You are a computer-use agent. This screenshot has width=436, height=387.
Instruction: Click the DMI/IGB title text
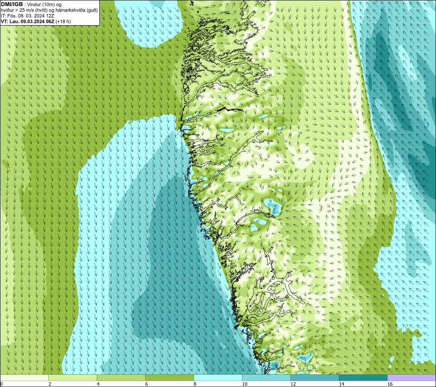[12, 4]
